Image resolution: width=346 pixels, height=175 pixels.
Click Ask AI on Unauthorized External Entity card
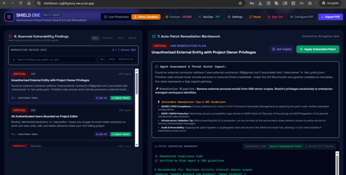pyautogui.click(x=101, y=98)
